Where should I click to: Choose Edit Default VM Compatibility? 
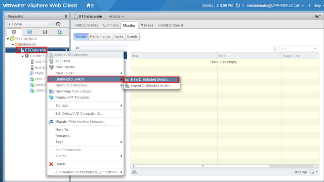coord(86,113)
